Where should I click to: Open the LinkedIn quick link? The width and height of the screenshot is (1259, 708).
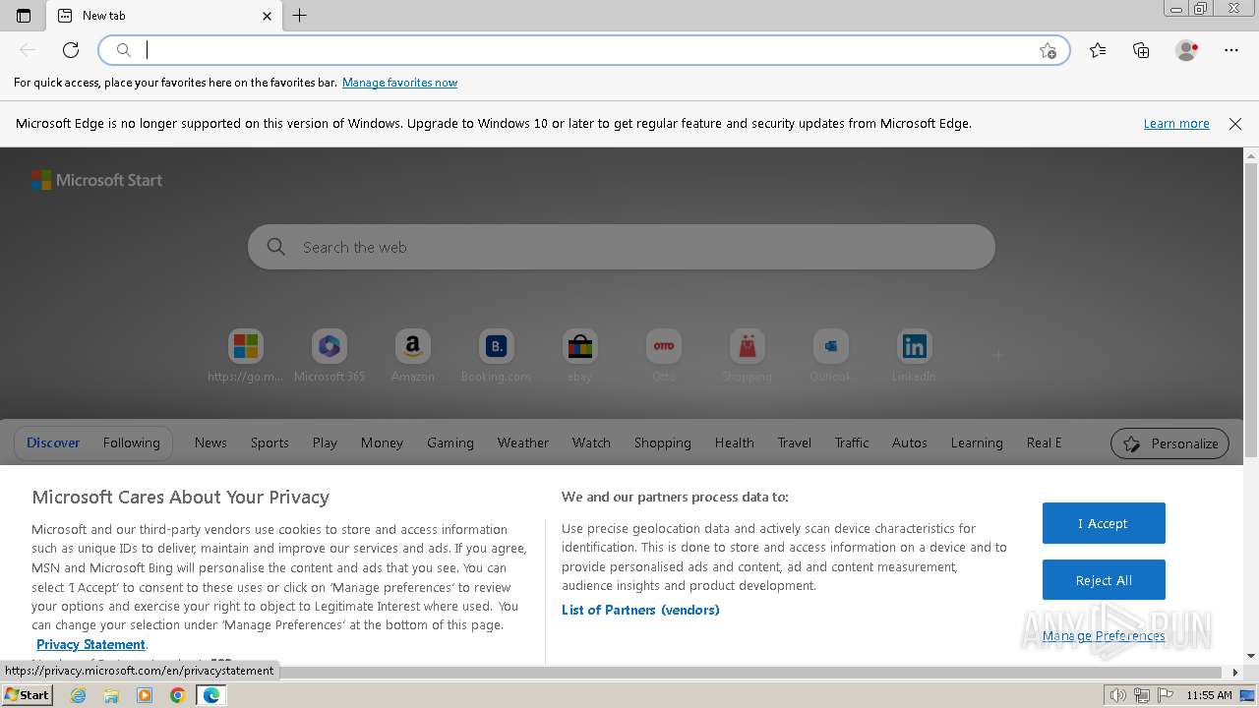click(x=914, y=356)
